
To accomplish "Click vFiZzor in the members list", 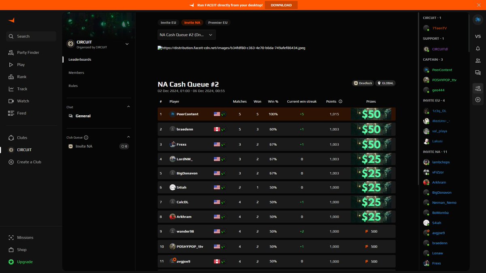I will [439, 172].
